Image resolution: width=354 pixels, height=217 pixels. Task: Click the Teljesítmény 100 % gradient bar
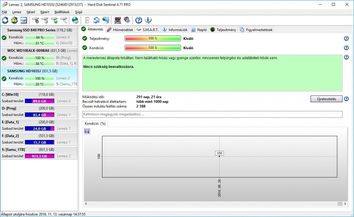[153, 39]
